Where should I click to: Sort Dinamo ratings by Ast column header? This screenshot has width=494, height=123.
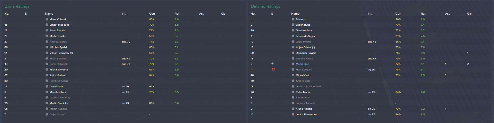pyautogui.click(x=447, y=14)
